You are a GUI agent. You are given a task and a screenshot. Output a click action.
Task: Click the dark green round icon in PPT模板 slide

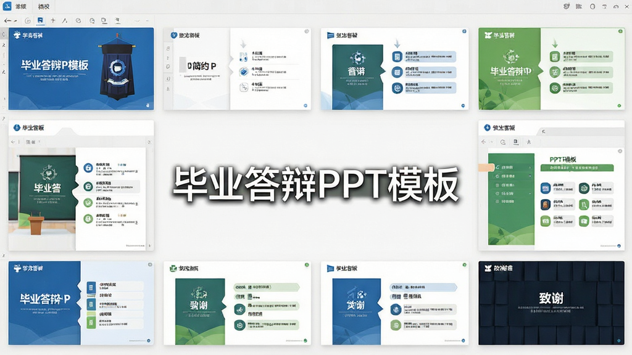coord(584,188)
